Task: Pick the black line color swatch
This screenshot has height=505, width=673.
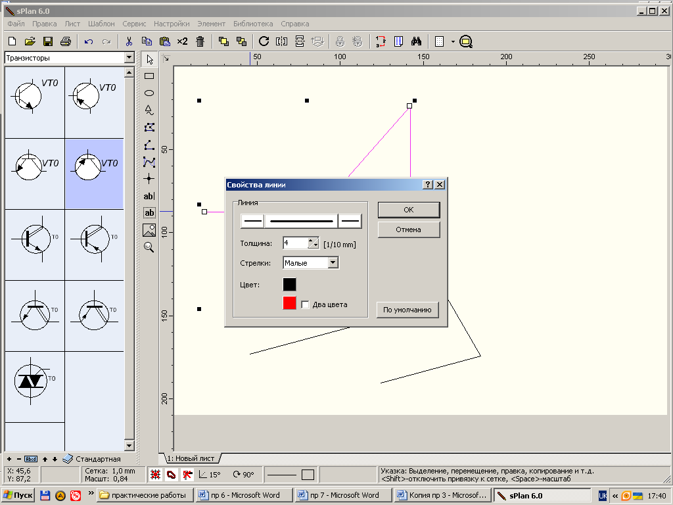Action: click(289, 284)
